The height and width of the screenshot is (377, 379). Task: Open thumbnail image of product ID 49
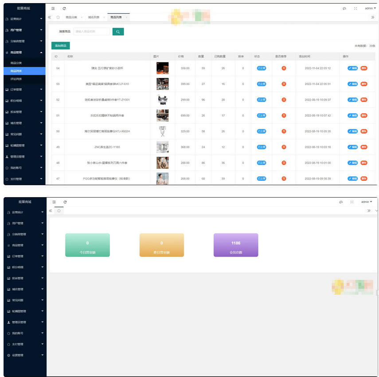click(162, 147)
